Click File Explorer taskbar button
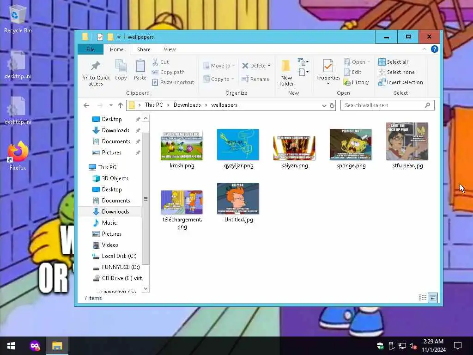Image resolution: width=473 pixels, height=355 pixels. click(57, 346)
